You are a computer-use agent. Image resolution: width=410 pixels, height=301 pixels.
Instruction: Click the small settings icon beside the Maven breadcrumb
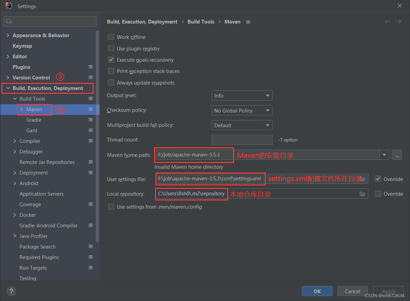point(248,22)
